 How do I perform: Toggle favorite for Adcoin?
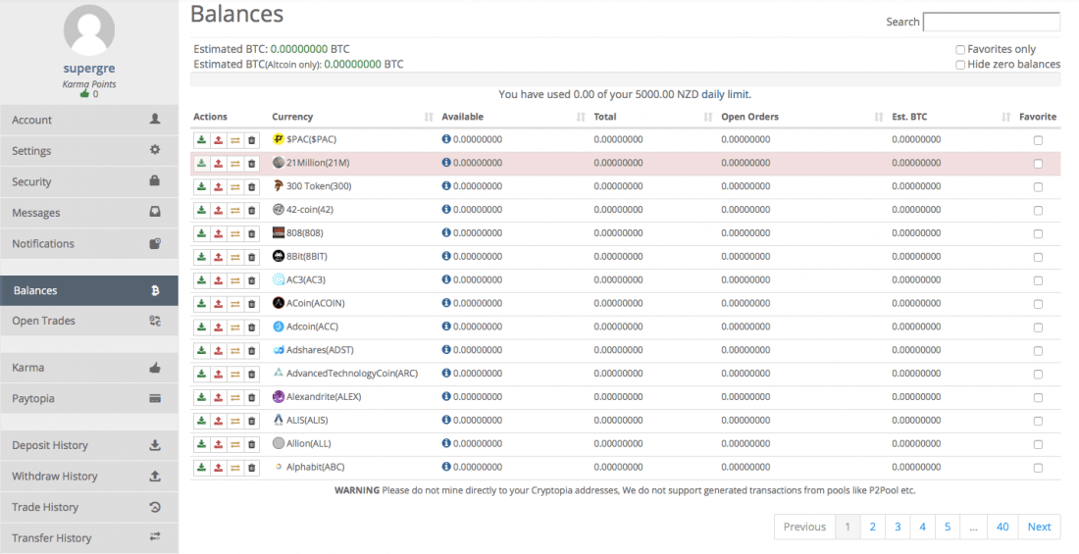tap(1038, 327)
